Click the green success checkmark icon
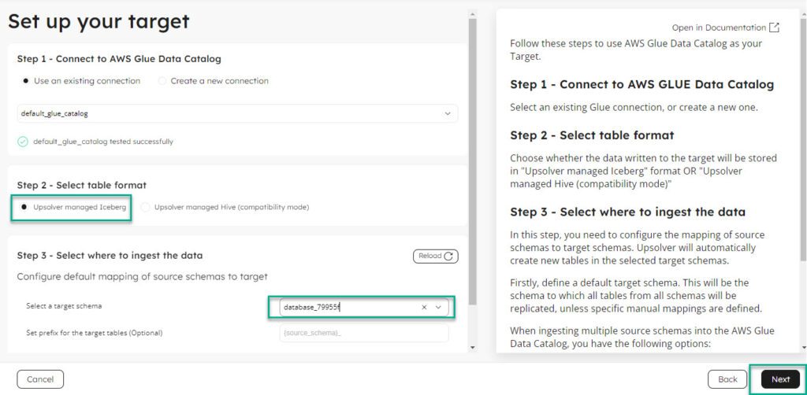 [x=23, y=142]
